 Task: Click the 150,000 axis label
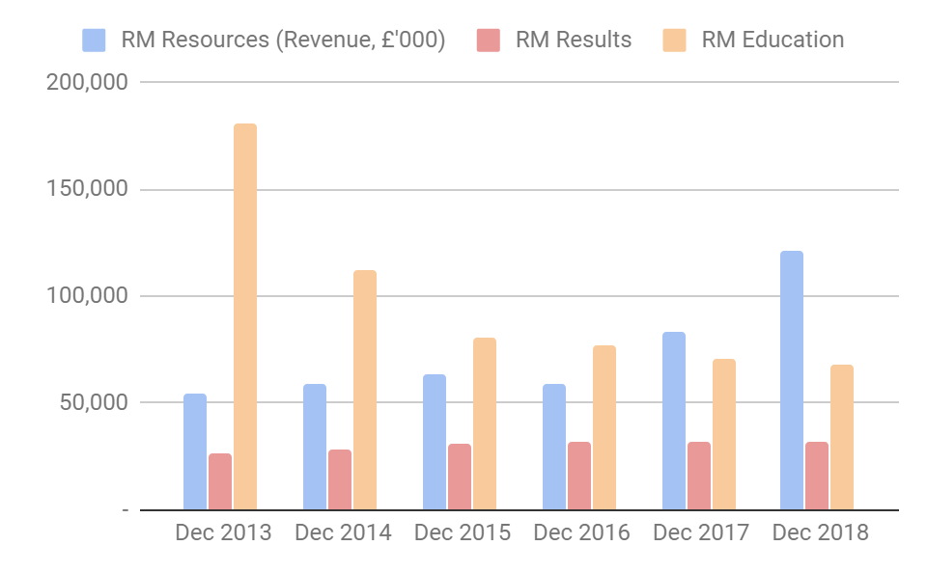pos(87,189)
